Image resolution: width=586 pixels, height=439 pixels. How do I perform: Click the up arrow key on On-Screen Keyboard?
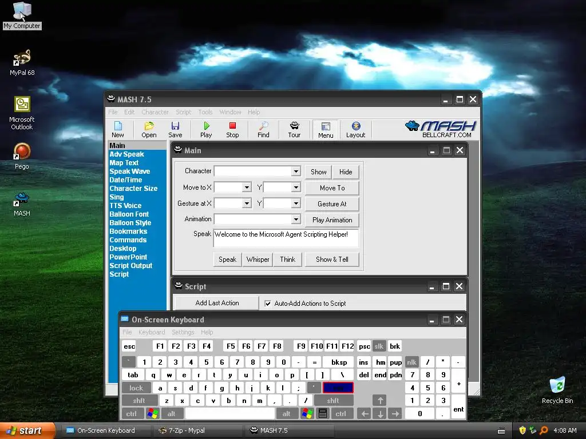[380, 401]
